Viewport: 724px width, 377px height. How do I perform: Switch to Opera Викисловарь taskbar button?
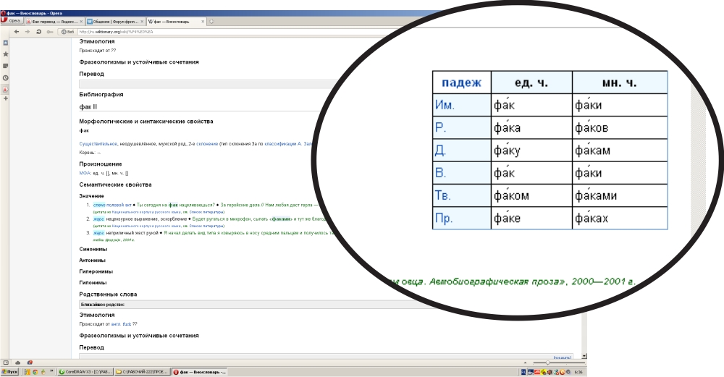point(200,372)
